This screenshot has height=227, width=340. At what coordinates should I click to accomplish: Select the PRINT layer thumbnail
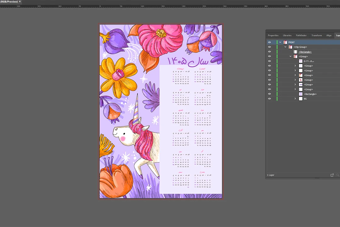coord(285,42)
